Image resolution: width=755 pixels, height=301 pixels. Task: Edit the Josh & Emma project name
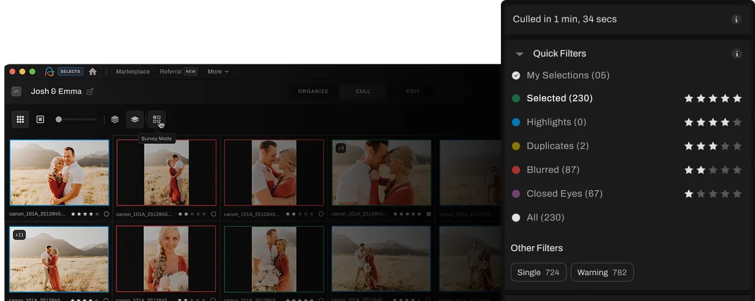point(90,92)
